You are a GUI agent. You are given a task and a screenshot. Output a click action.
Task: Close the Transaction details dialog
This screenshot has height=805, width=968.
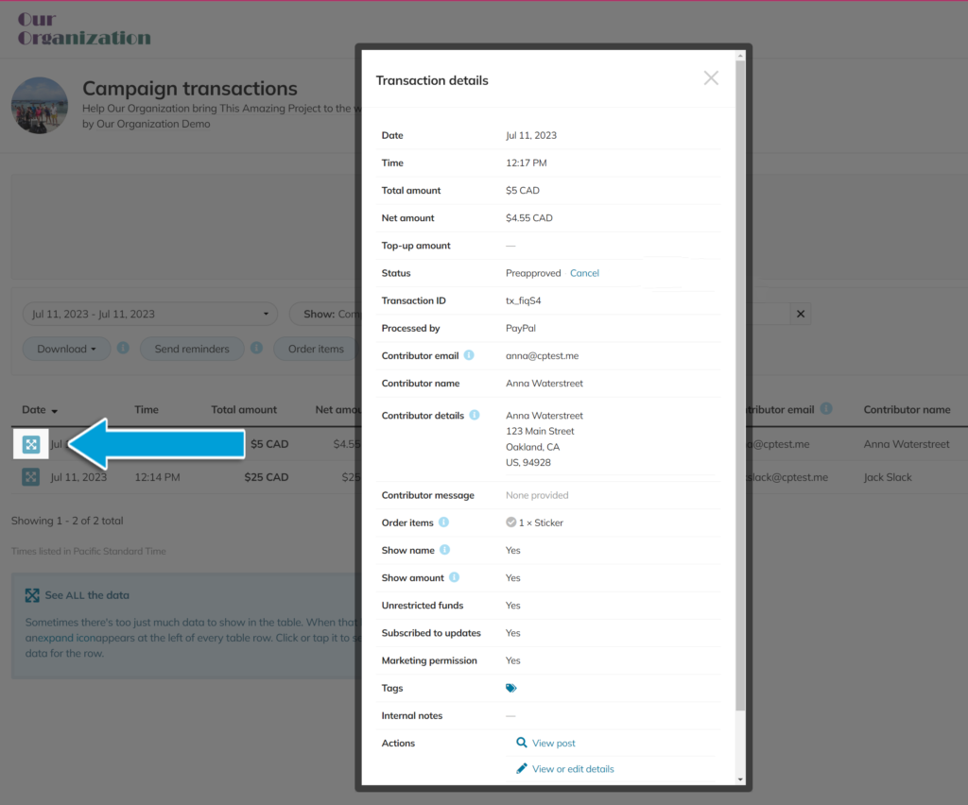711,78
